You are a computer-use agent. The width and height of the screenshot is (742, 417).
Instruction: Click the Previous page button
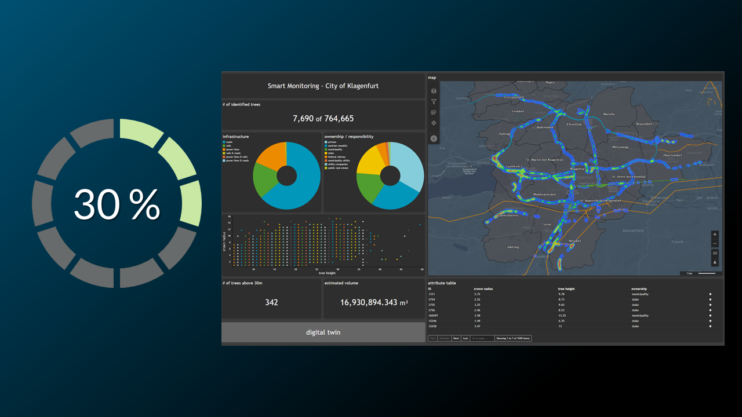click(x=445, y=338)
